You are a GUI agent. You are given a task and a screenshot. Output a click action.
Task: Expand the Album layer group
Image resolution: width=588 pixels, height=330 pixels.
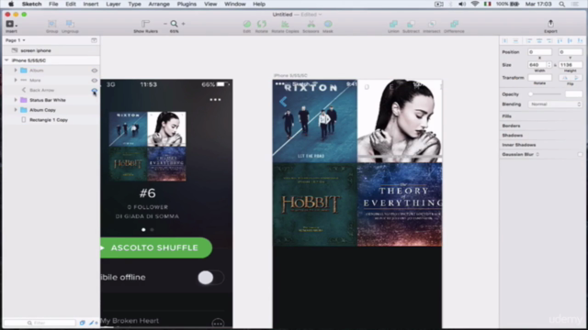click(x=16, y=71)
